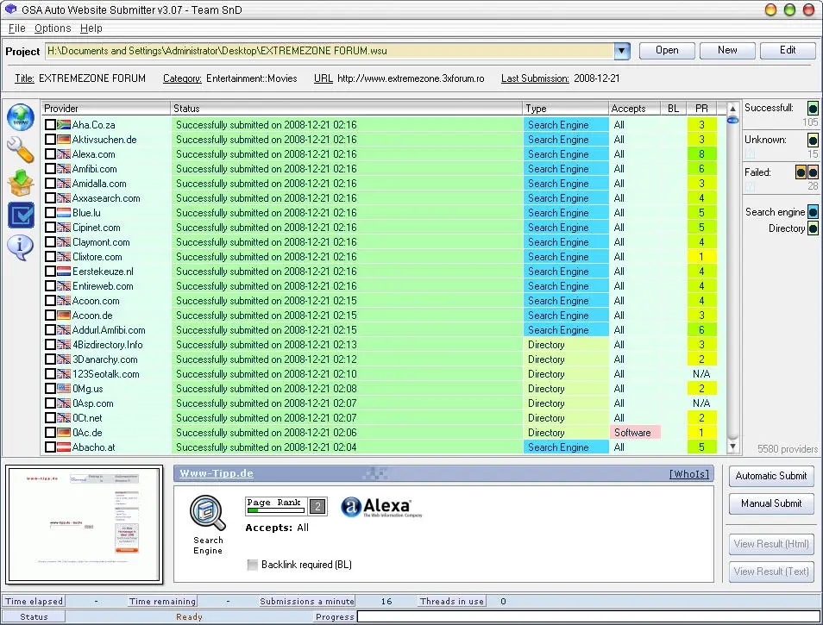Viewport: 823px width, 625px height.
Task: Open the [WhoIs] link
Action: (x=689, y=474)
